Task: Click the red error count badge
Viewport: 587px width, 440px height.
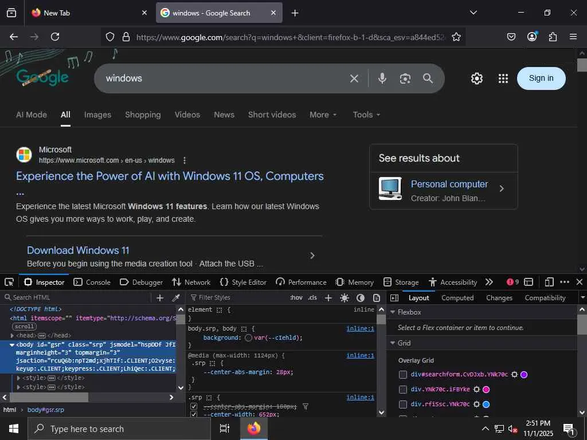Action: (x=512, y=282)
